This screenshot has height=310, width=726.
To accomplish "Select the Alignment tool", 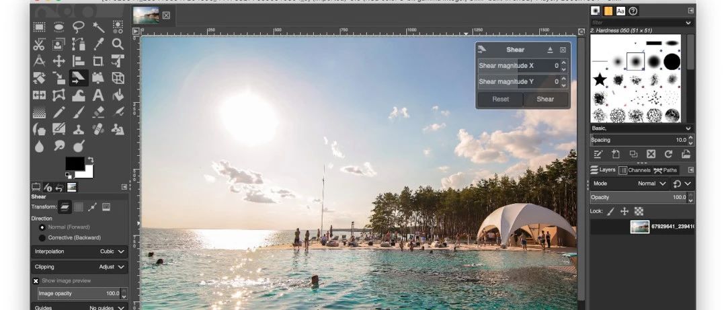I will [x=79, y=61].
